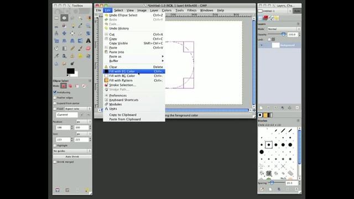Click the duplicate layer button
The image size is (354, 199).
(283, 108)
